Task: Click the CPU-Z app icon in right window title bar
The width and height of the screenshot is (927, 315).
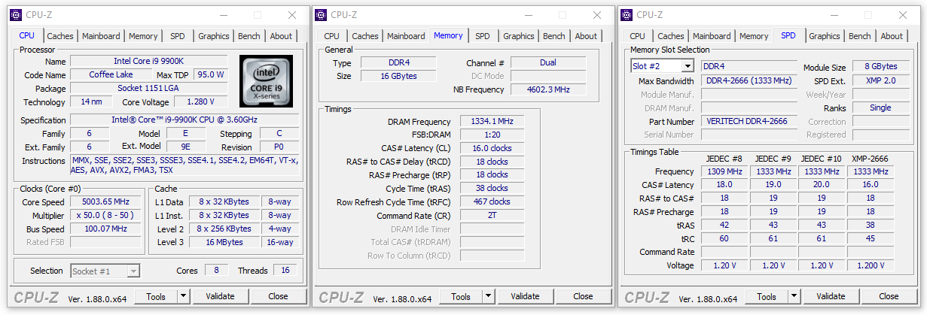Action: click(627, 15)
